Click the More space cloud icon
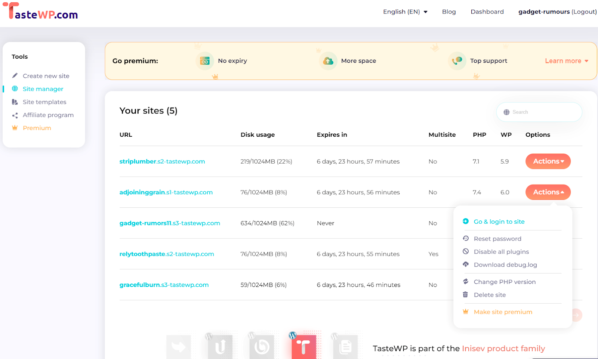This screenshot has width=598, height=359. (x=328, y=61)
